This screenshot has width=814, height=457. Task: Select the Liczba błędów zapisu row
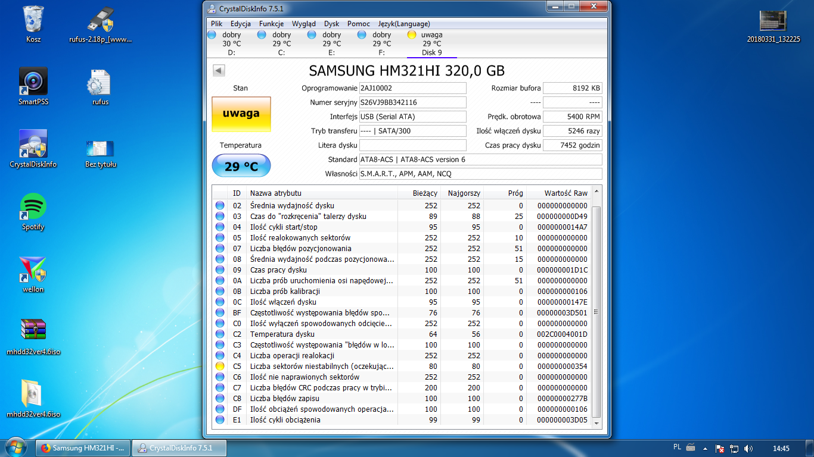click(402, 399)
